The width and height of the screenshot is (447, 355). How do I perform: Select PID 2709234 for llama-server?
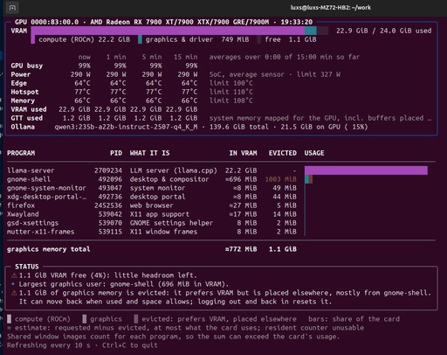[108, 171]
